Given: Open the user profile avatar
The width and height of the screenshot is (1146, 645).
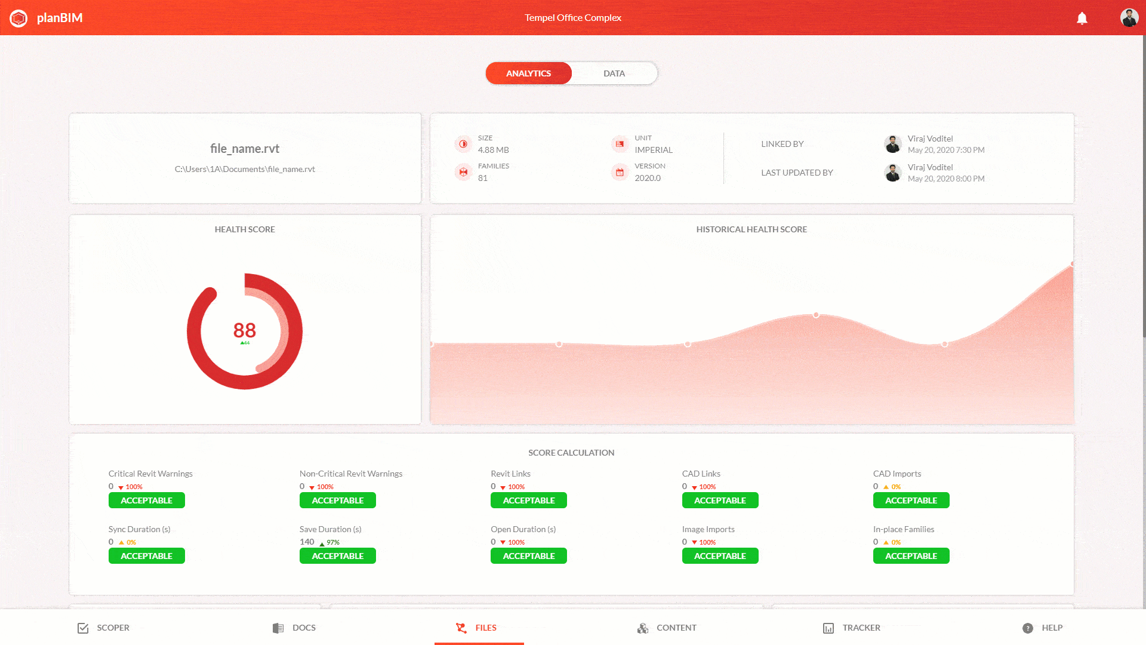Looking at the screenshot, I should (1129, 18).
